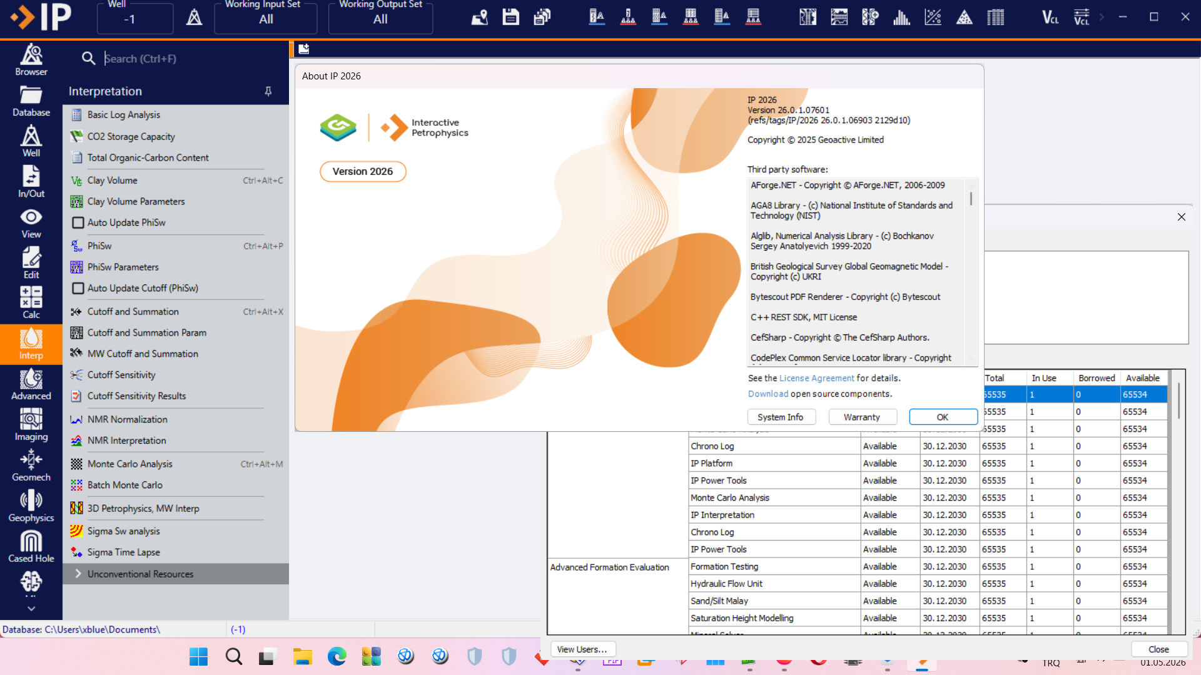This screenshot has width=1201, height=675.
Task: Show more toolbar items chevron
Action: (x=1102, y=17)
